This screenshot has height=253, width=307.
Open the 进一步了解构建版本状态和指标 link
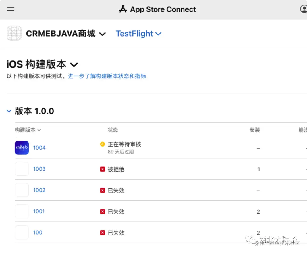(x=107, y=76)
